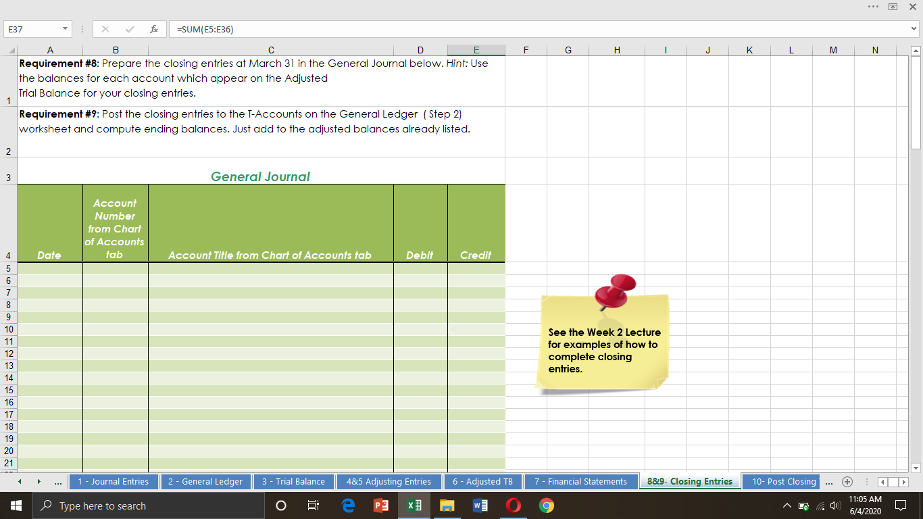Go to the 3 - Trial Balance tab
Screen dimensions: 923x519
[x=294, y=482]
